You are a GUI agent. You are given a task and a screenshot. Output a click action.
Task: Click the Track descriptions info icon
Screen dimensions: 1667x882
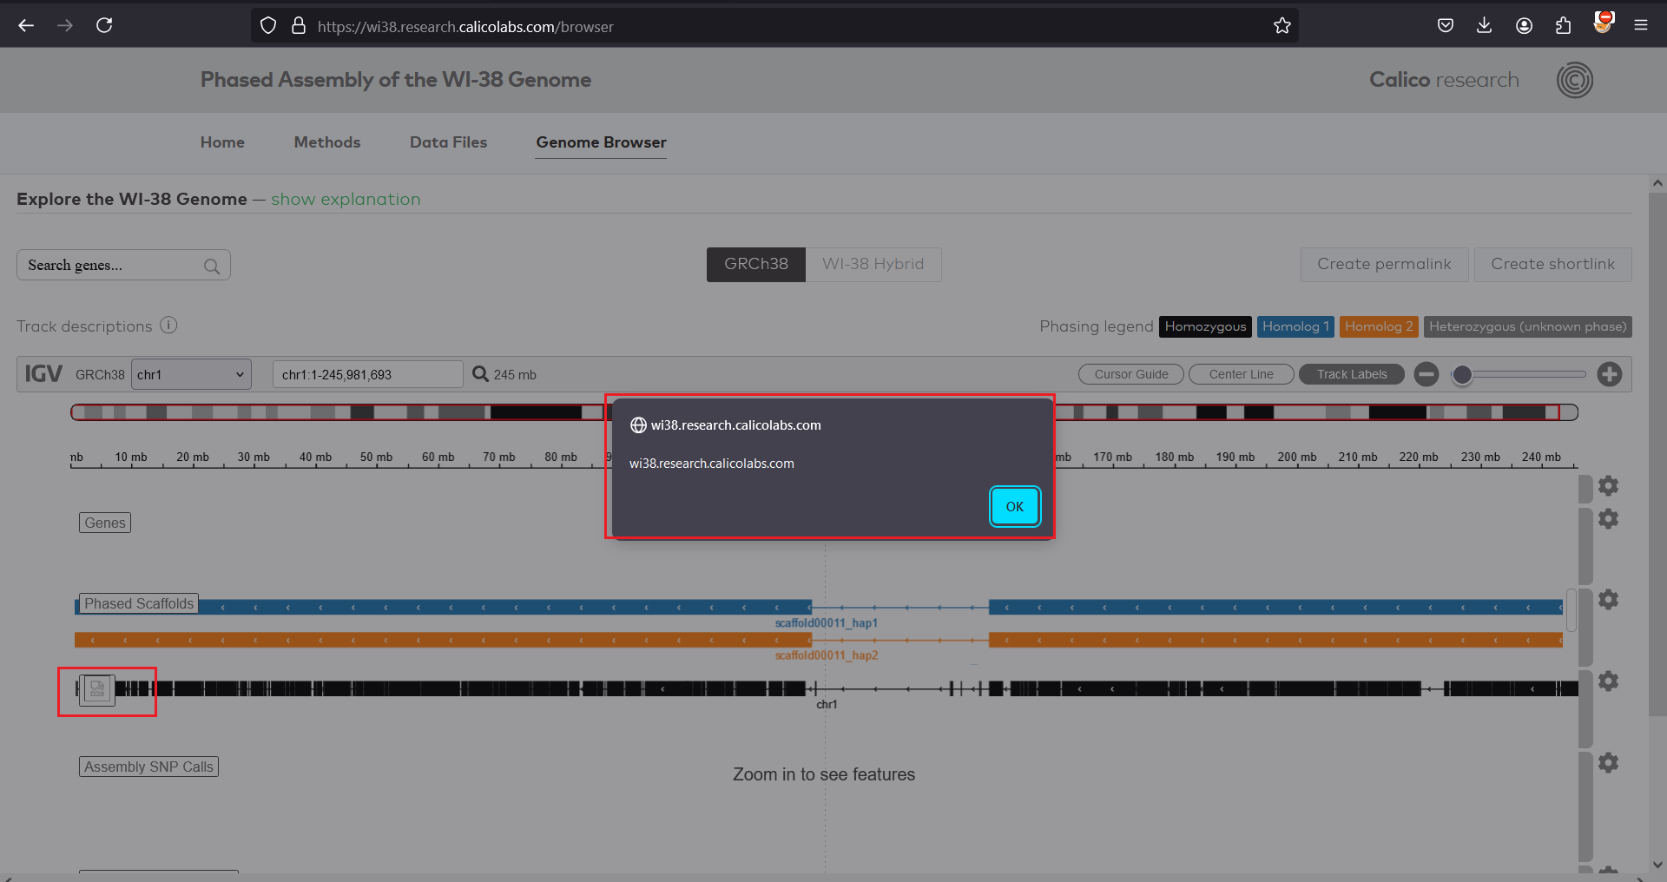168,325
